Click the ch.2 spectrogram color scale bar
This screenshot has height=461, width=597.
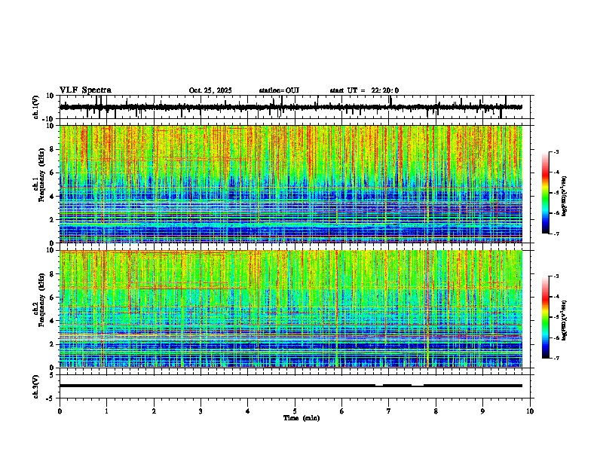point(546,317)
